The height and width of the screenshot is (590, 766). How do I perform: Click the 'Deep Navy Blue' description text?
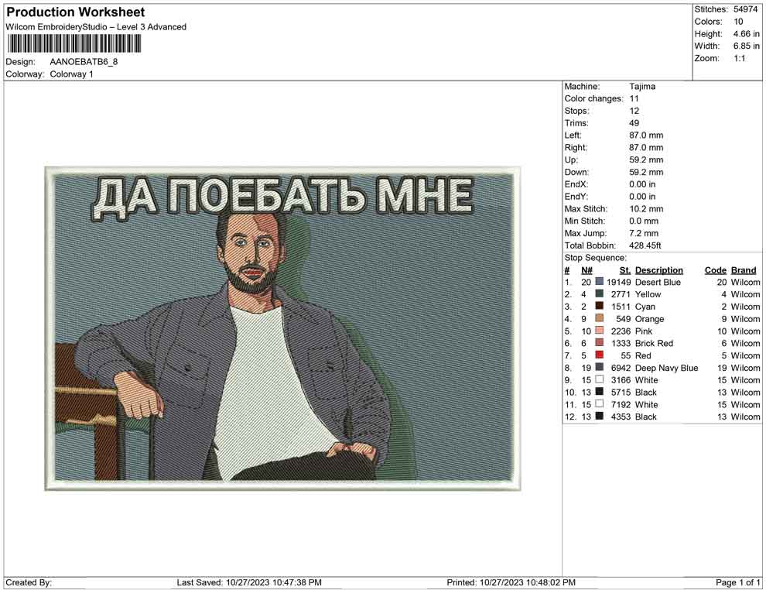666,368
